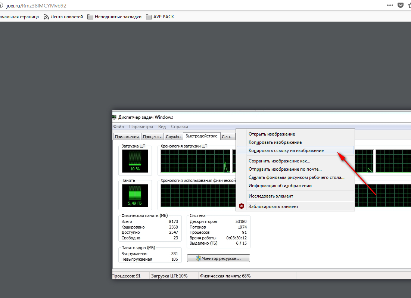
Task: Click the Диспетчер задач Windows title text
Action: tap(146, 117)
